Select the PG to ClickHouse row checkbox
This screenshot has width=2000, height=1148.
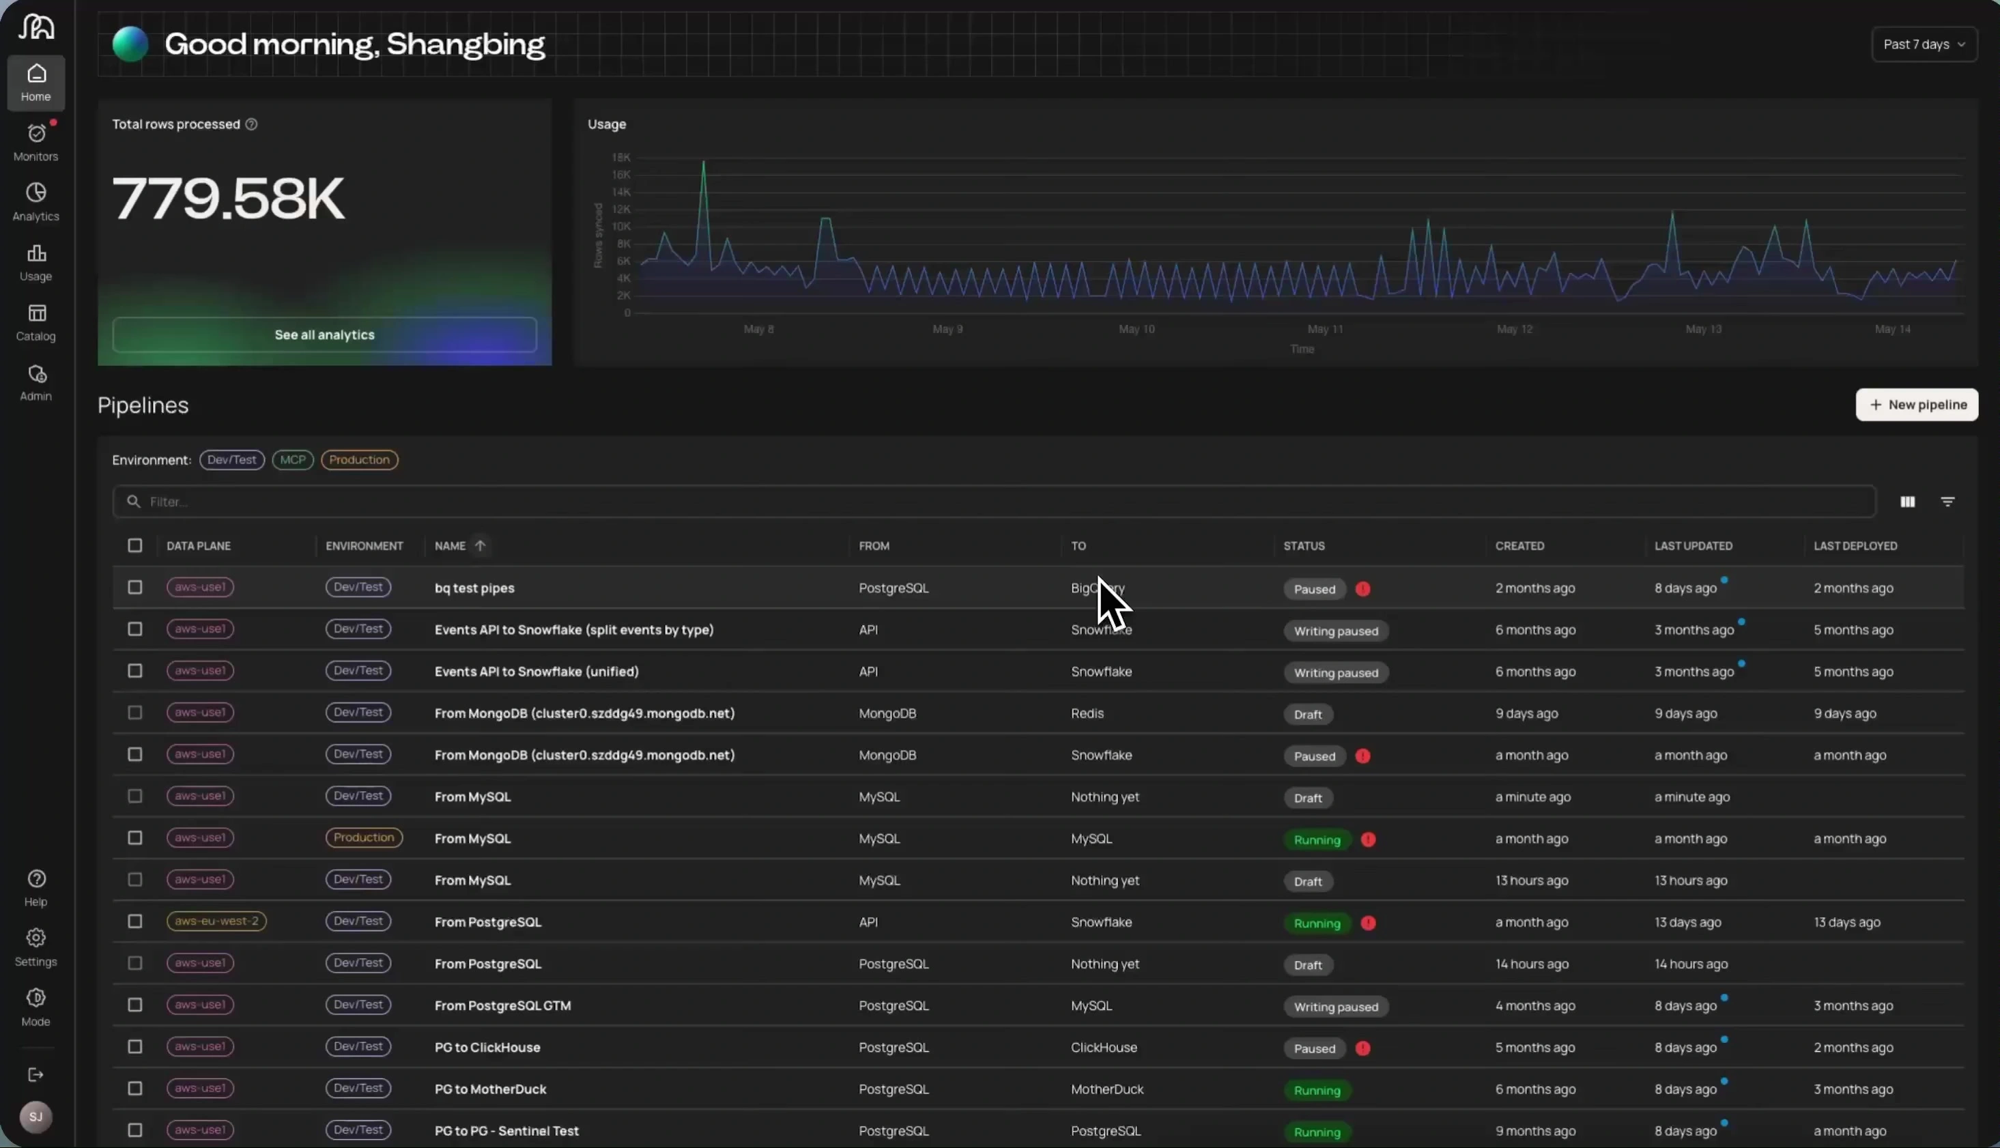point(134,1046)
